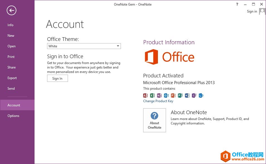The image size is (266, 164).
Task: Expand the Office Theme dropdown
Action: [118, 46]
